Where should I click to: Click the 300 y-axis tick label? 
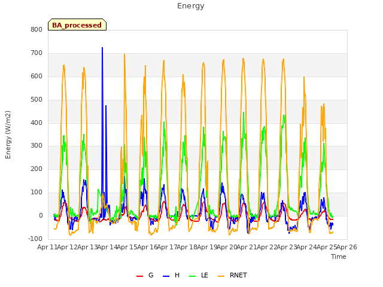pos(37,146)
